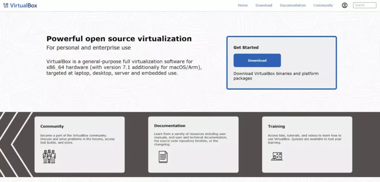Open the Documentation card heading

170,126
